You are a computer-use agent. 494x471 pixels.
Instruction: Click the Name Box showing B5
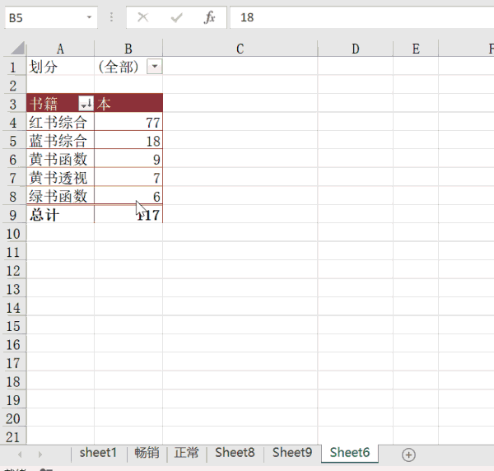click(x=51, y=17)
